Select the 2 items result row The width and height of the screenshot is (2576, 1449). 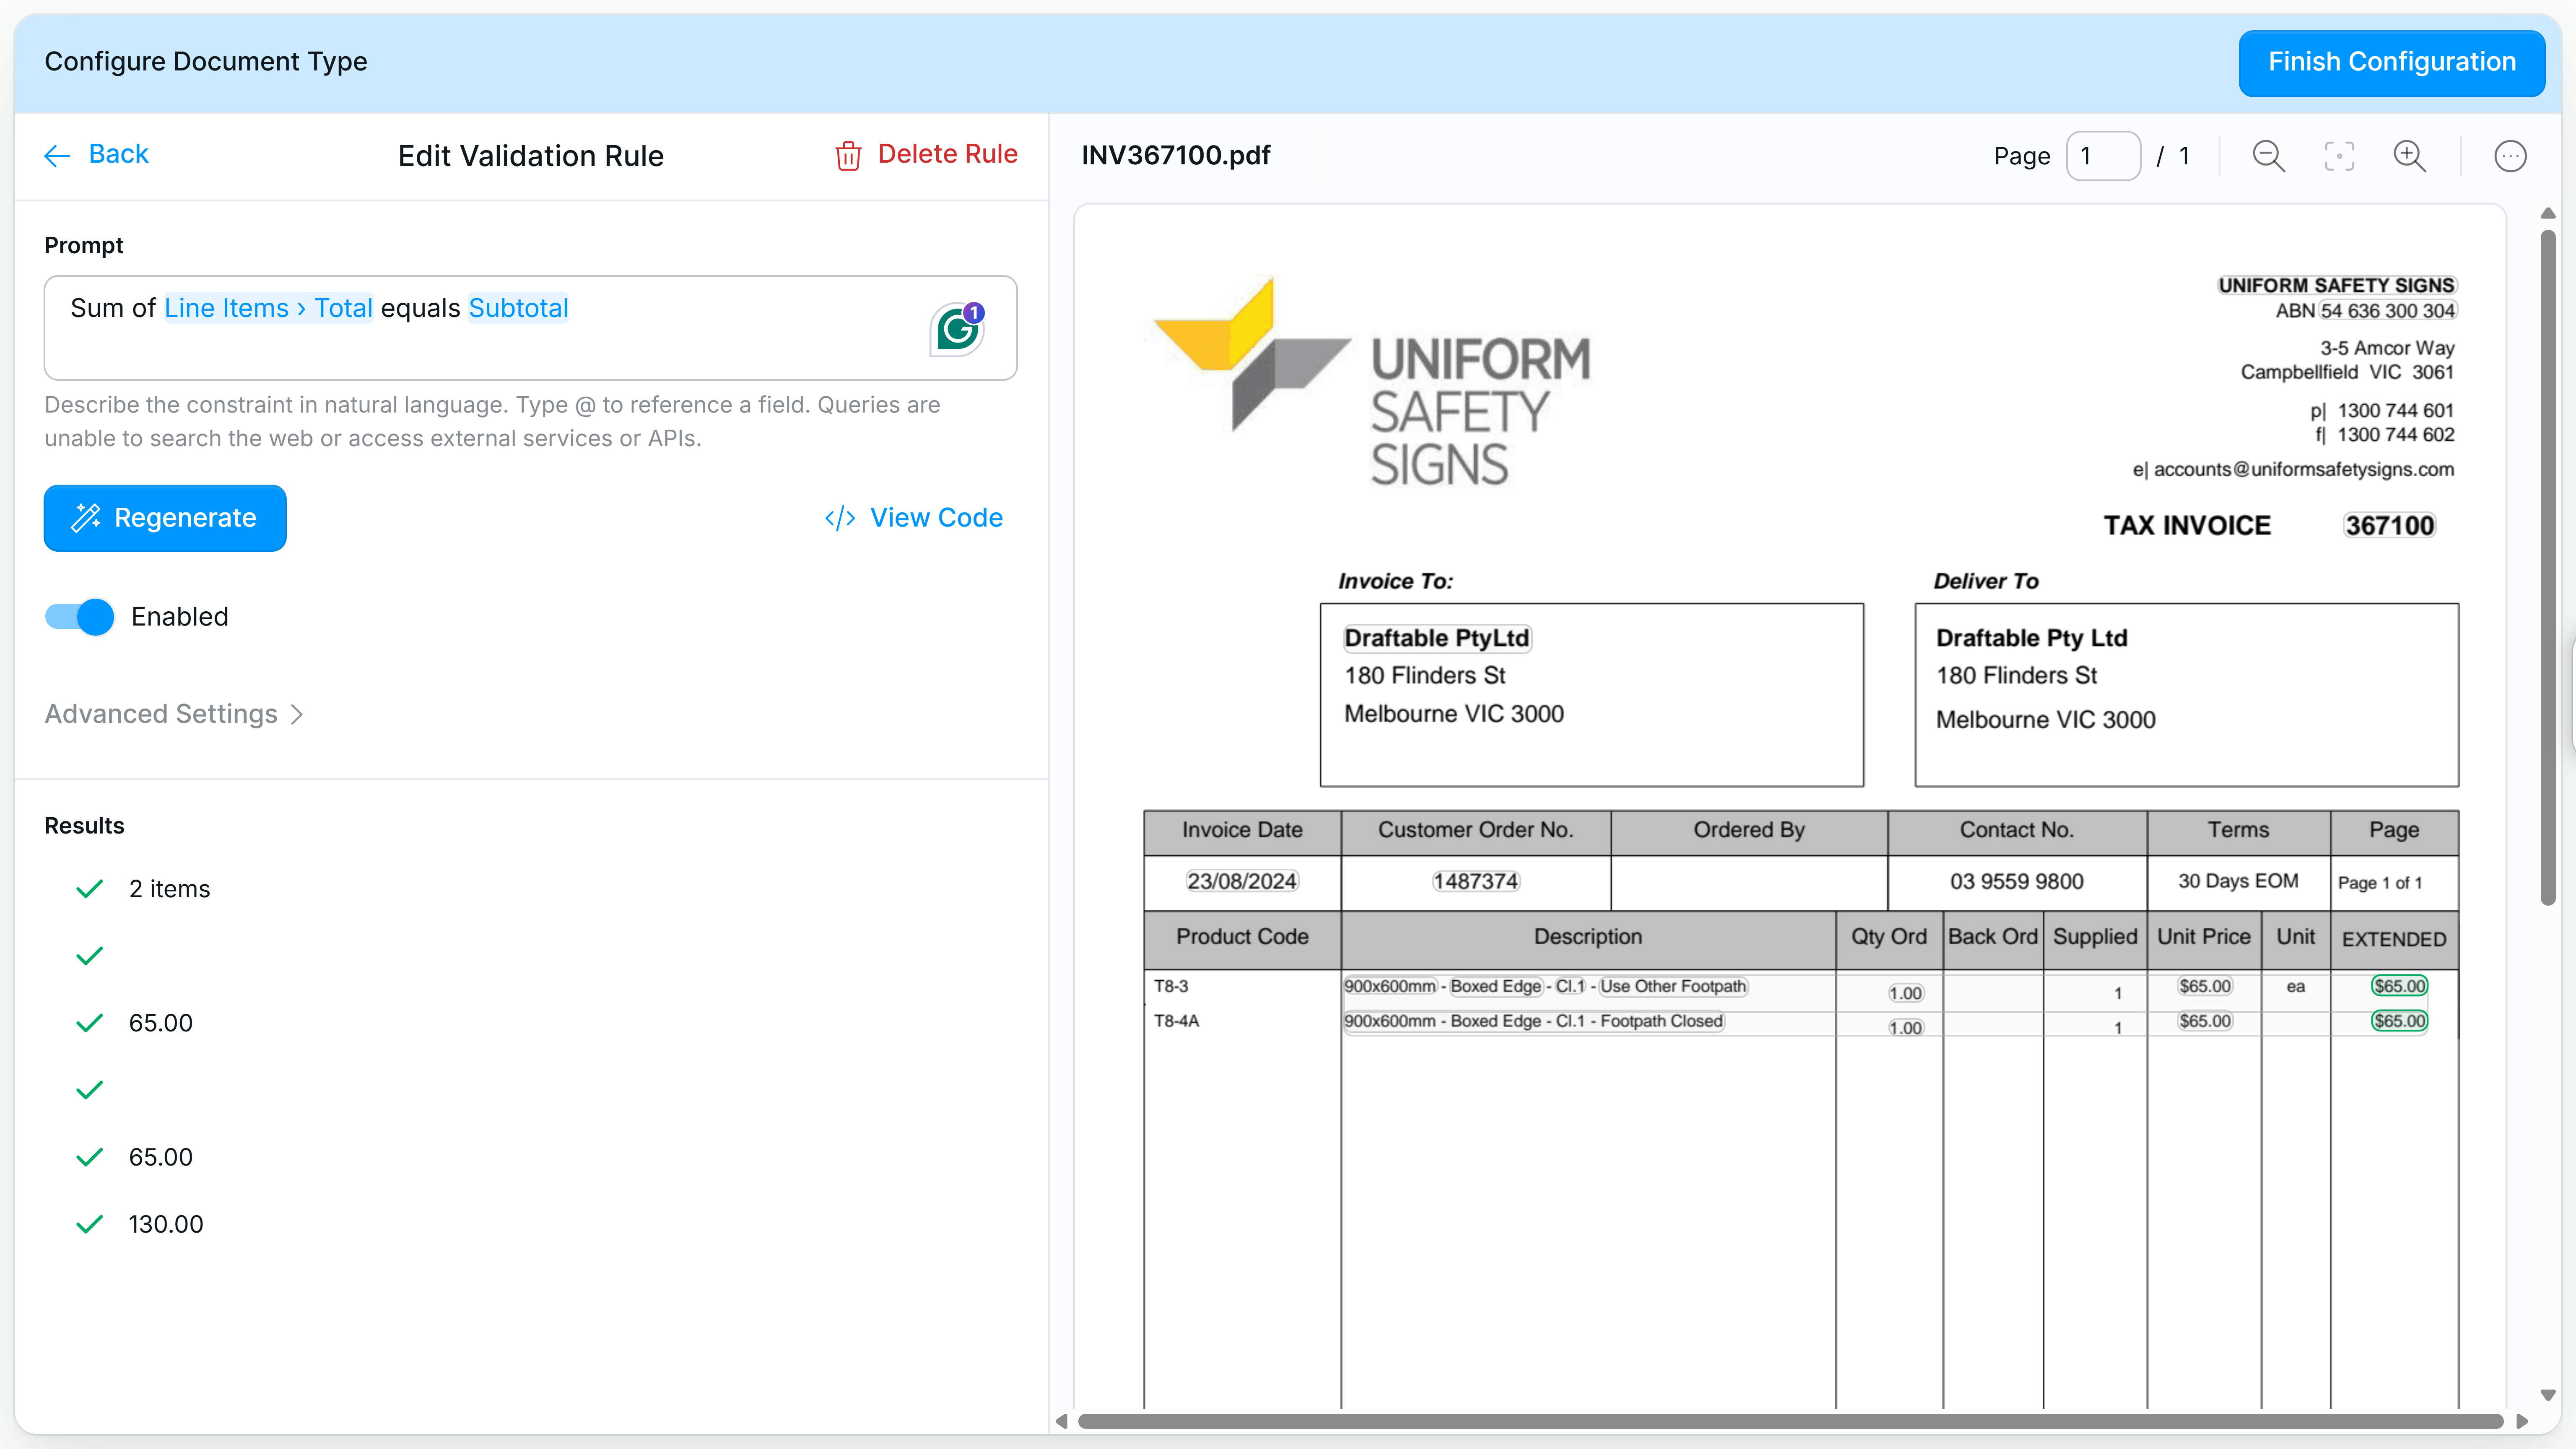click(169, 889)
